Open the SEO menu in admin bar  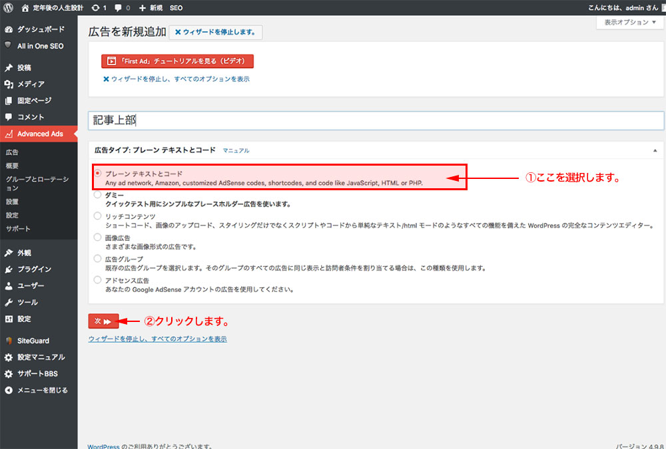tap(176, 7)
